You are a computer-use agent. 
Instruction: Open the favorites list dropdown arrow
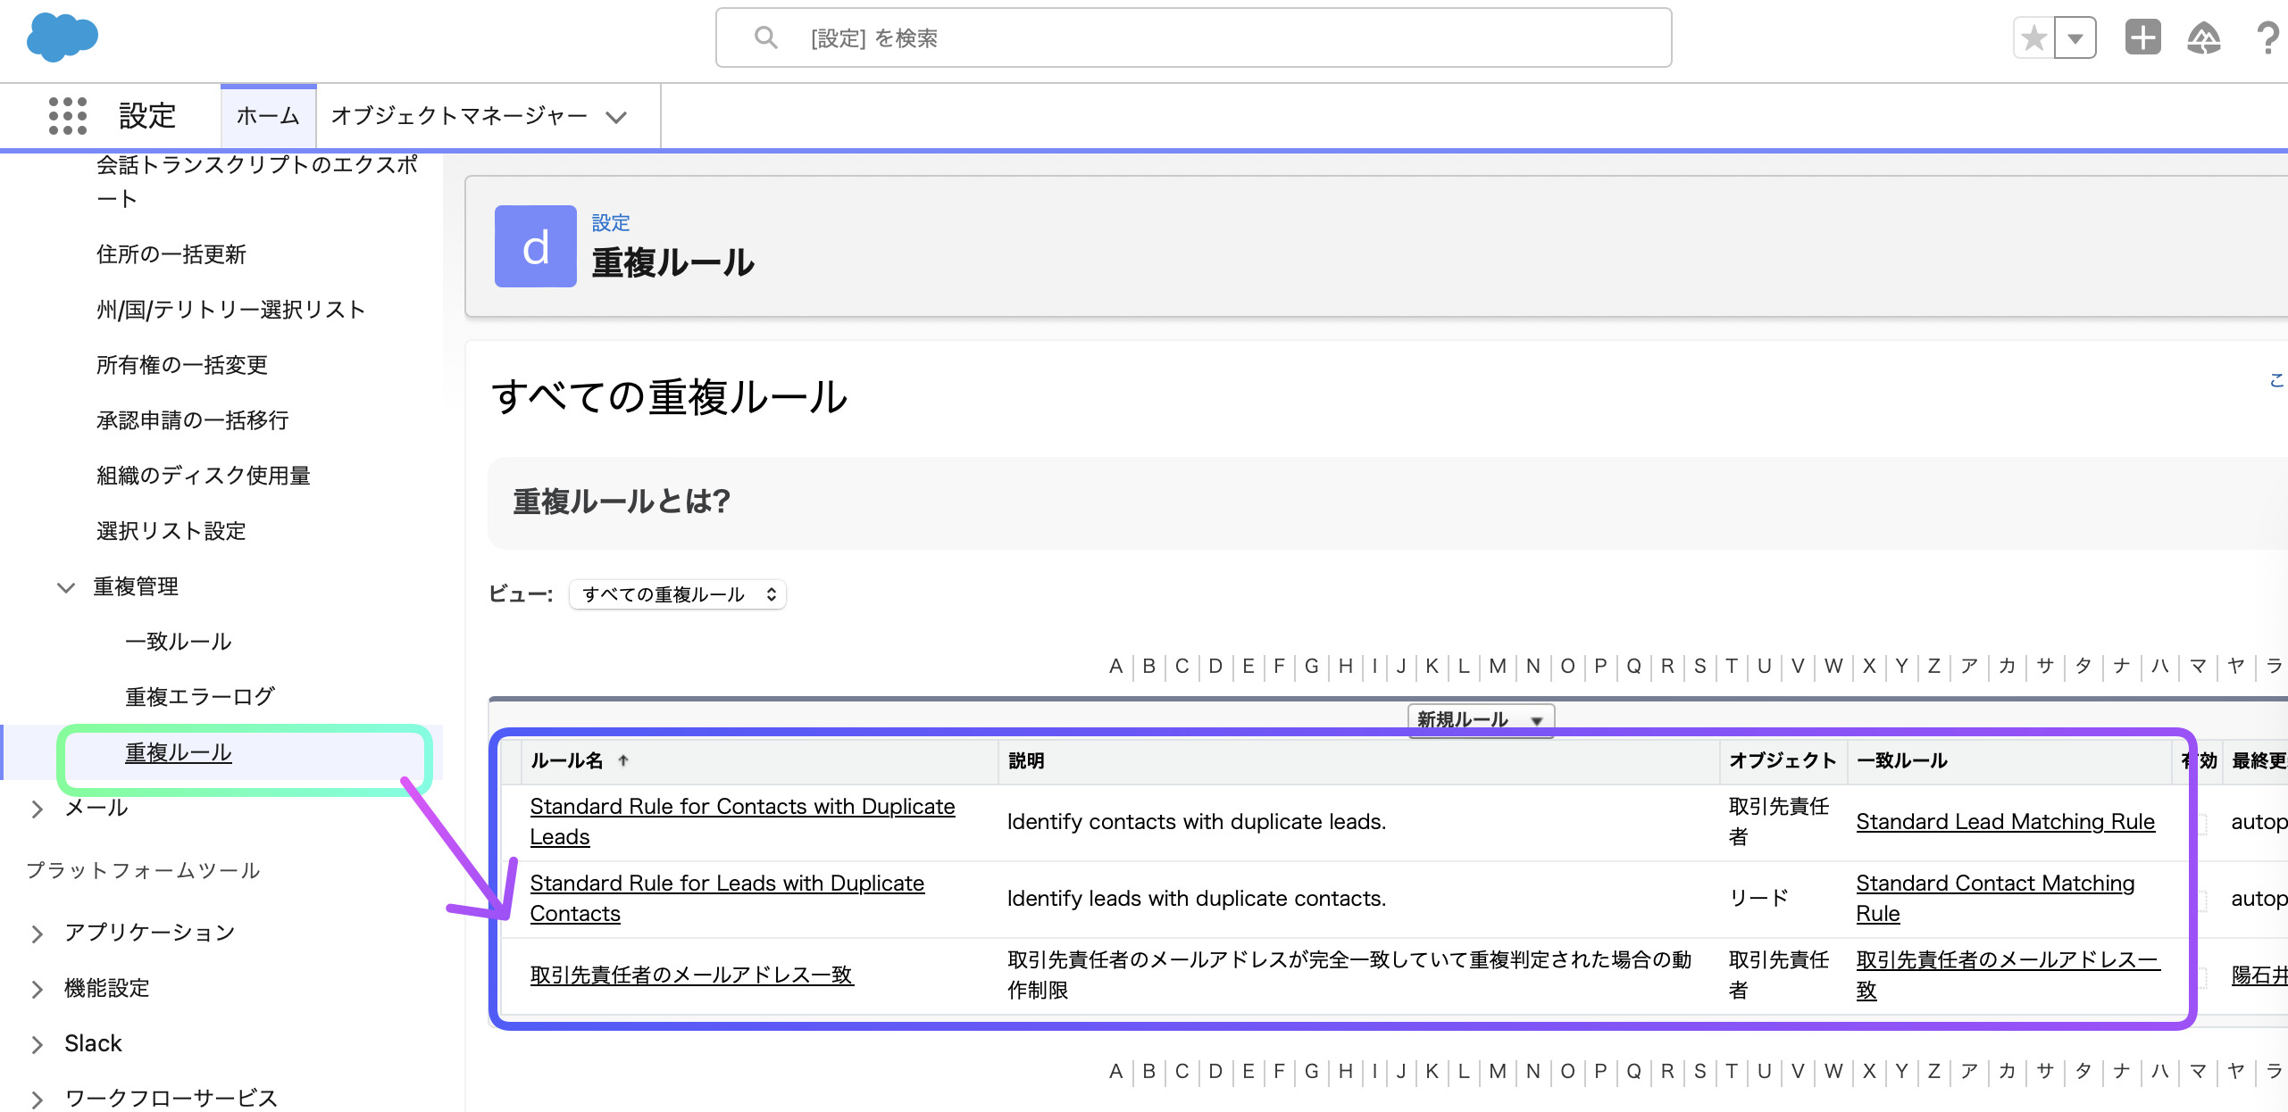pos(2076,37)
